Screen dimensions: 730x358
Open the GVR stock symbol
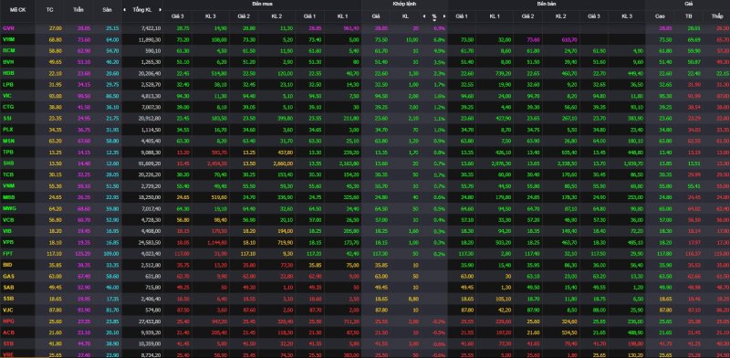click(x=8, y=28)
